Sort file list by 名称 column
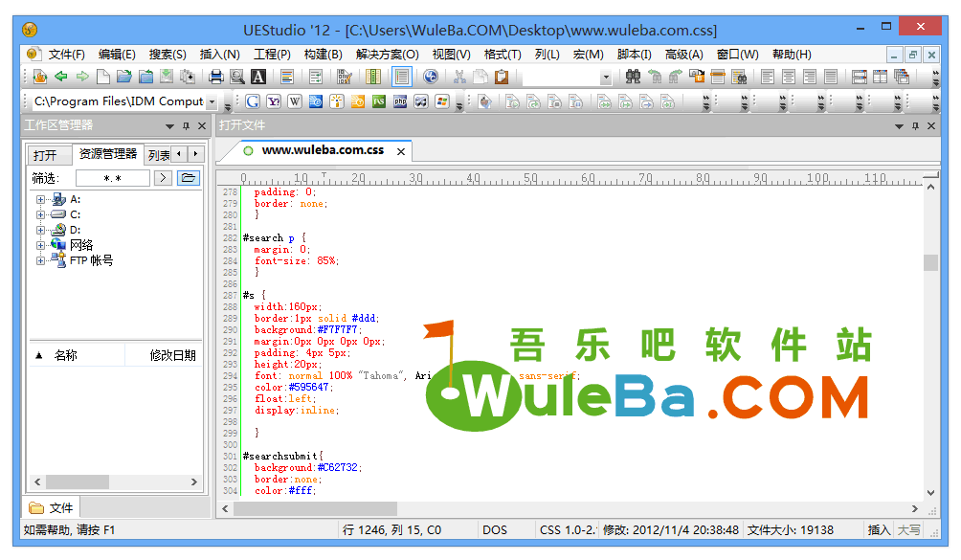Screen dimensions: 961x560 click(78, 355)
